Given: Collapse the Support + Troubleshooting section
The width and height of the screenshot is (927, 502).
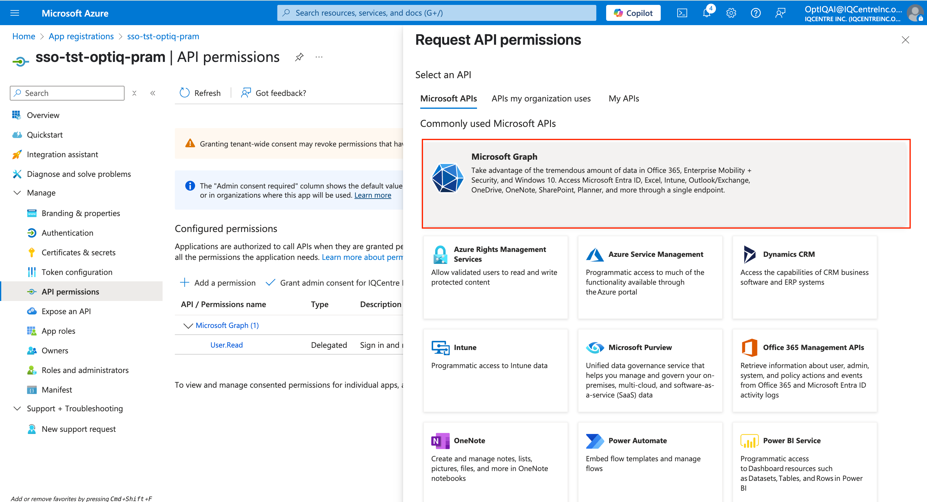Looking at the screenshot, I should [17, 409].
